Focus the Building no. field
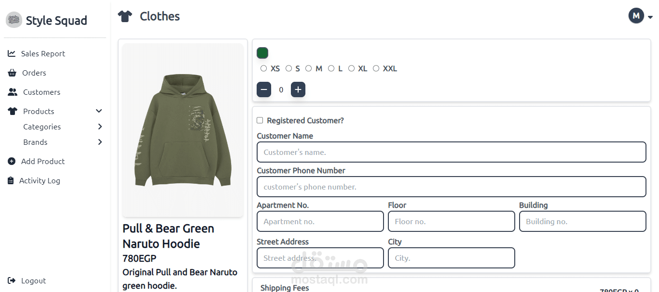This screenshot has width=659, height=292. point(583,221)
